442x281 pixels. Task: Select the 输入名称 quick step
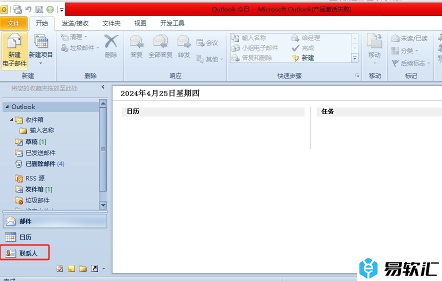coord(248,38)
